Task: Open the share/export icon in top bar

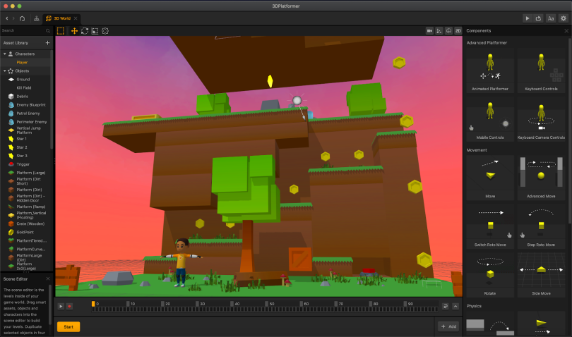Action: [539, 18]
